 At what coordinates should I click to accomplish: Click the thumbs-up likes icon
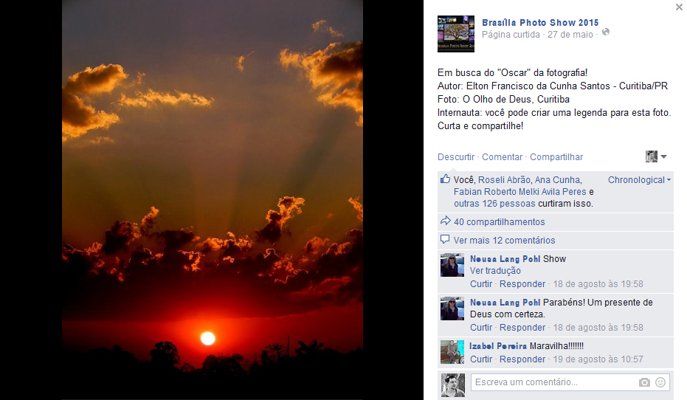445,179
